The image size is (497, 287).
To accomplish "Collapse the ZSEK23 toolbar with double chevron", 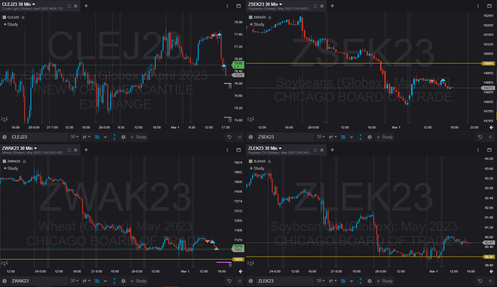I will click(491, 137).
